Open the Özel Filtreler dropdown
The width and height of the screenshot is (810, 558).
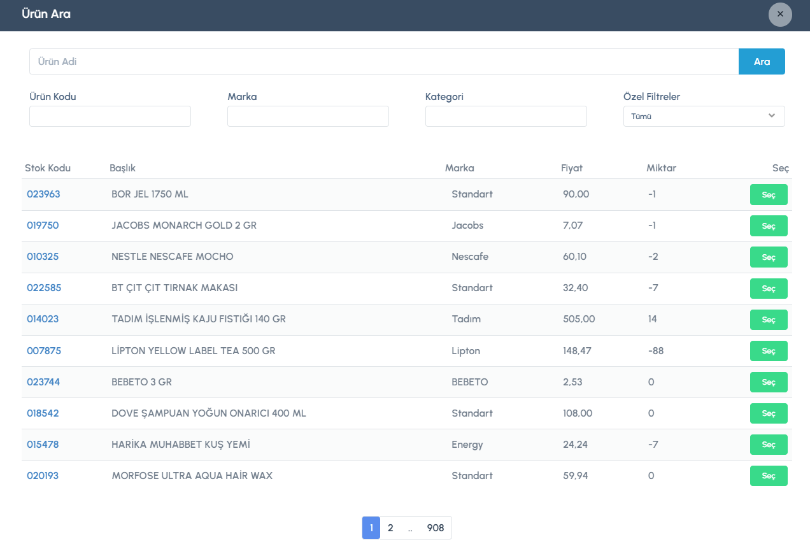pyautogui.click(x=704, y=117)
